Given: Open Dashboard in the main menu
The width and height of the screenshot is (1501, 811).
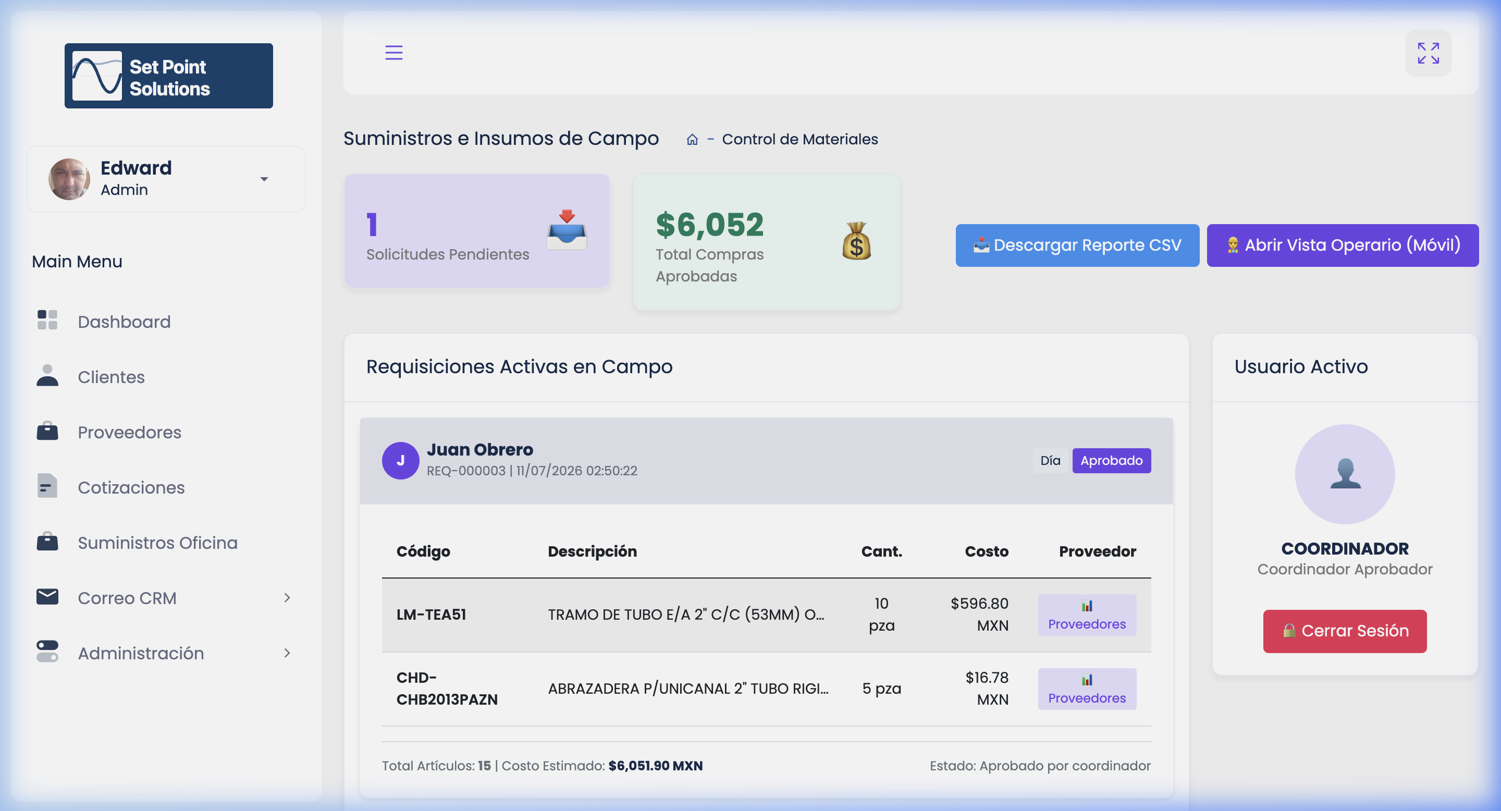Looking at the screenshot, I should click(124, 322).
